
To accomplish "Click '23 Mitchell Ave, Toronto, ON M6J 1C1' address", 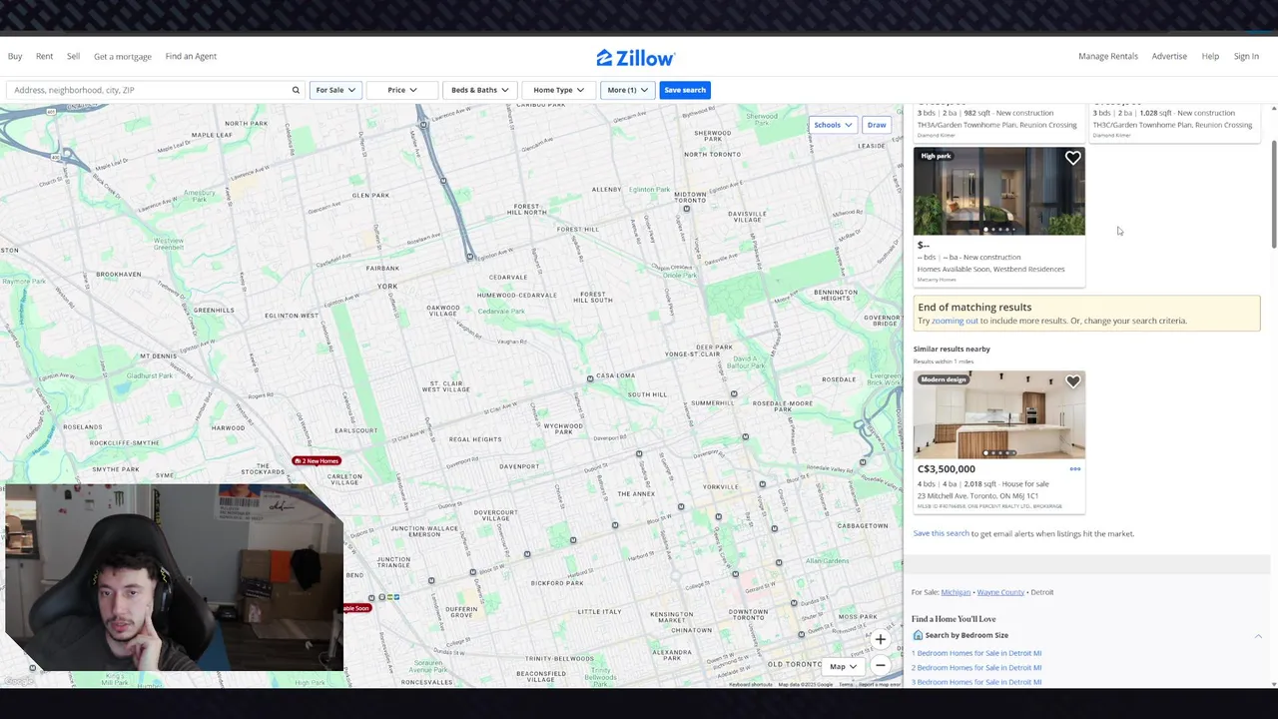I will pos(977,495).
